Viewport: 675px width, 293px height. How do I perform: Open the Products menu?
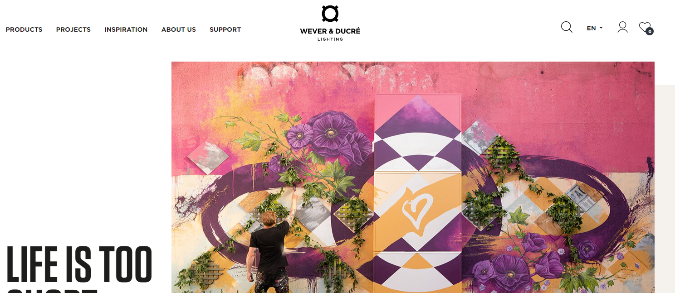point(24,29)
